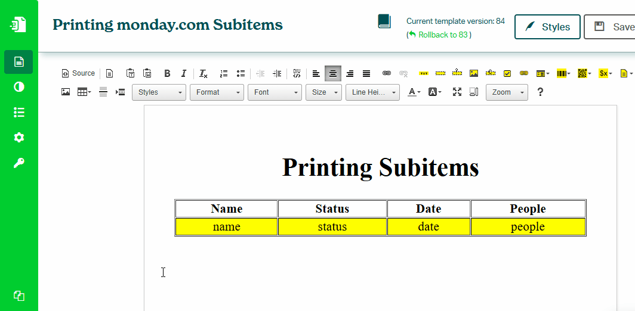The height and width of the screenshot is (311, 635).
Task: Click the numbered list icon
Action: pyautogui.click(x=224, y=73)
